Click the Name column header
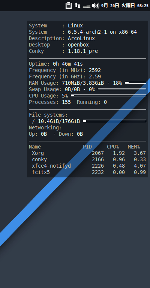 [x=35, y=147]
